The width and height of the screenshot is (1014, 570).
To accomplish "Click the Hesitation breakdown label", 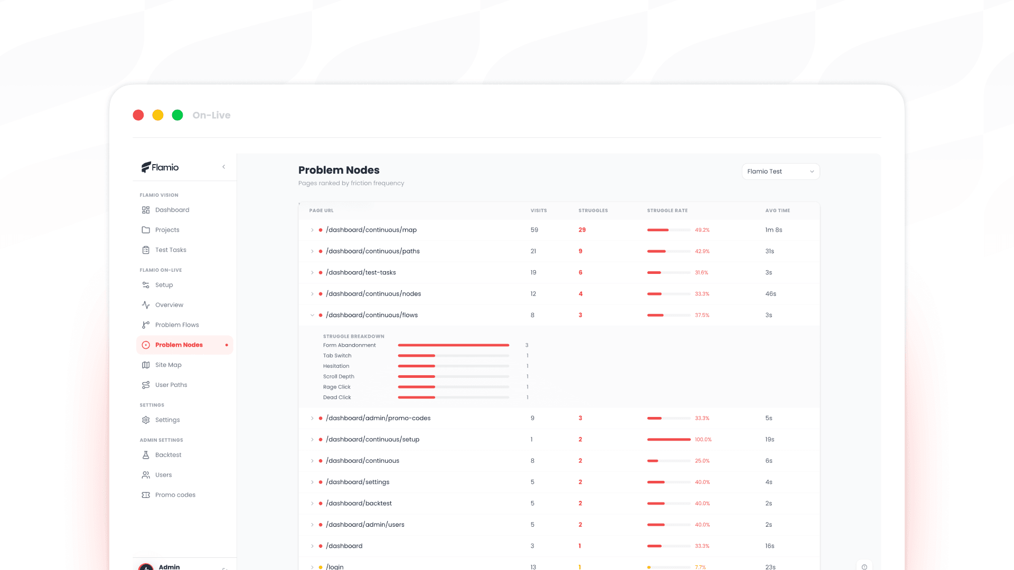I will pos(336,366).
